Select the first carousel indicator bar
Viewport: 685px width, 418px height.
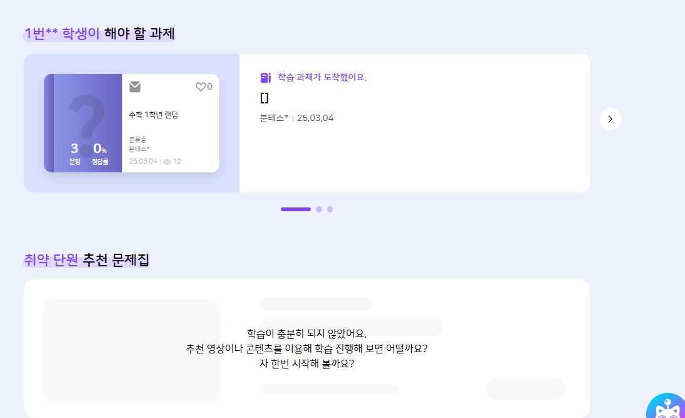click(x=296, y=209)
